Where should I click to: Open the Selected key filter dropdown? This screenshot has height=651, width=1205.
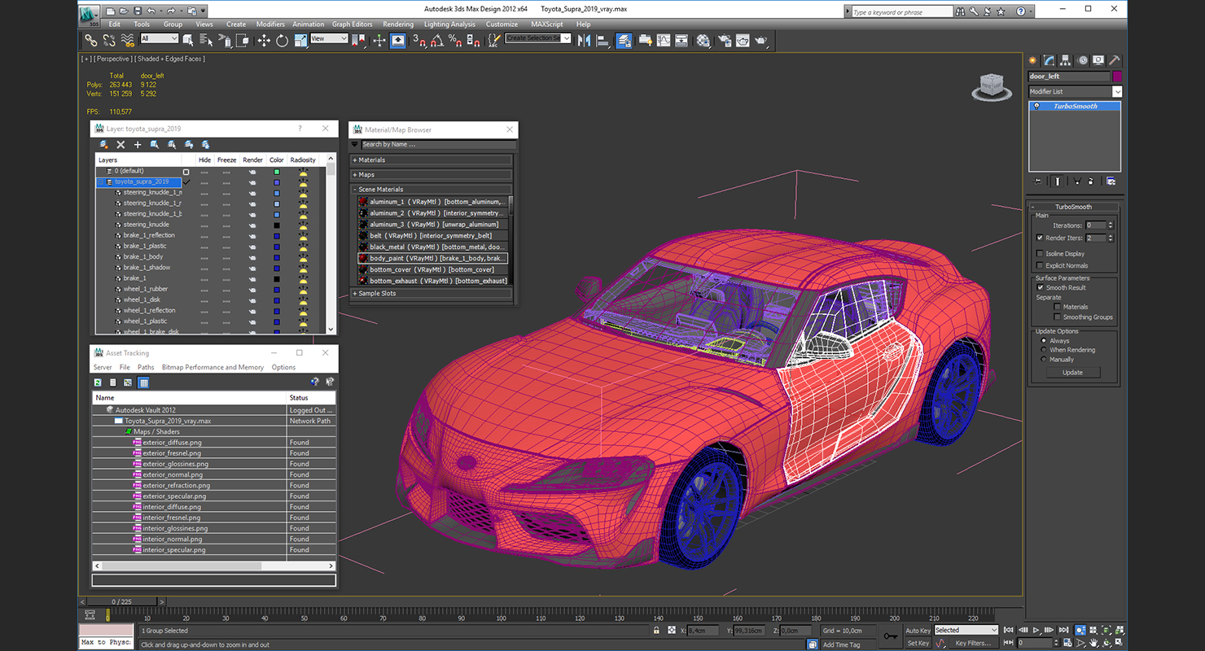click(x=966, y=630)
